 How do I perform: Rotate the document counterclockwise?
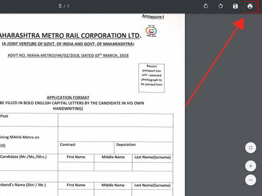tap(221, 7)
